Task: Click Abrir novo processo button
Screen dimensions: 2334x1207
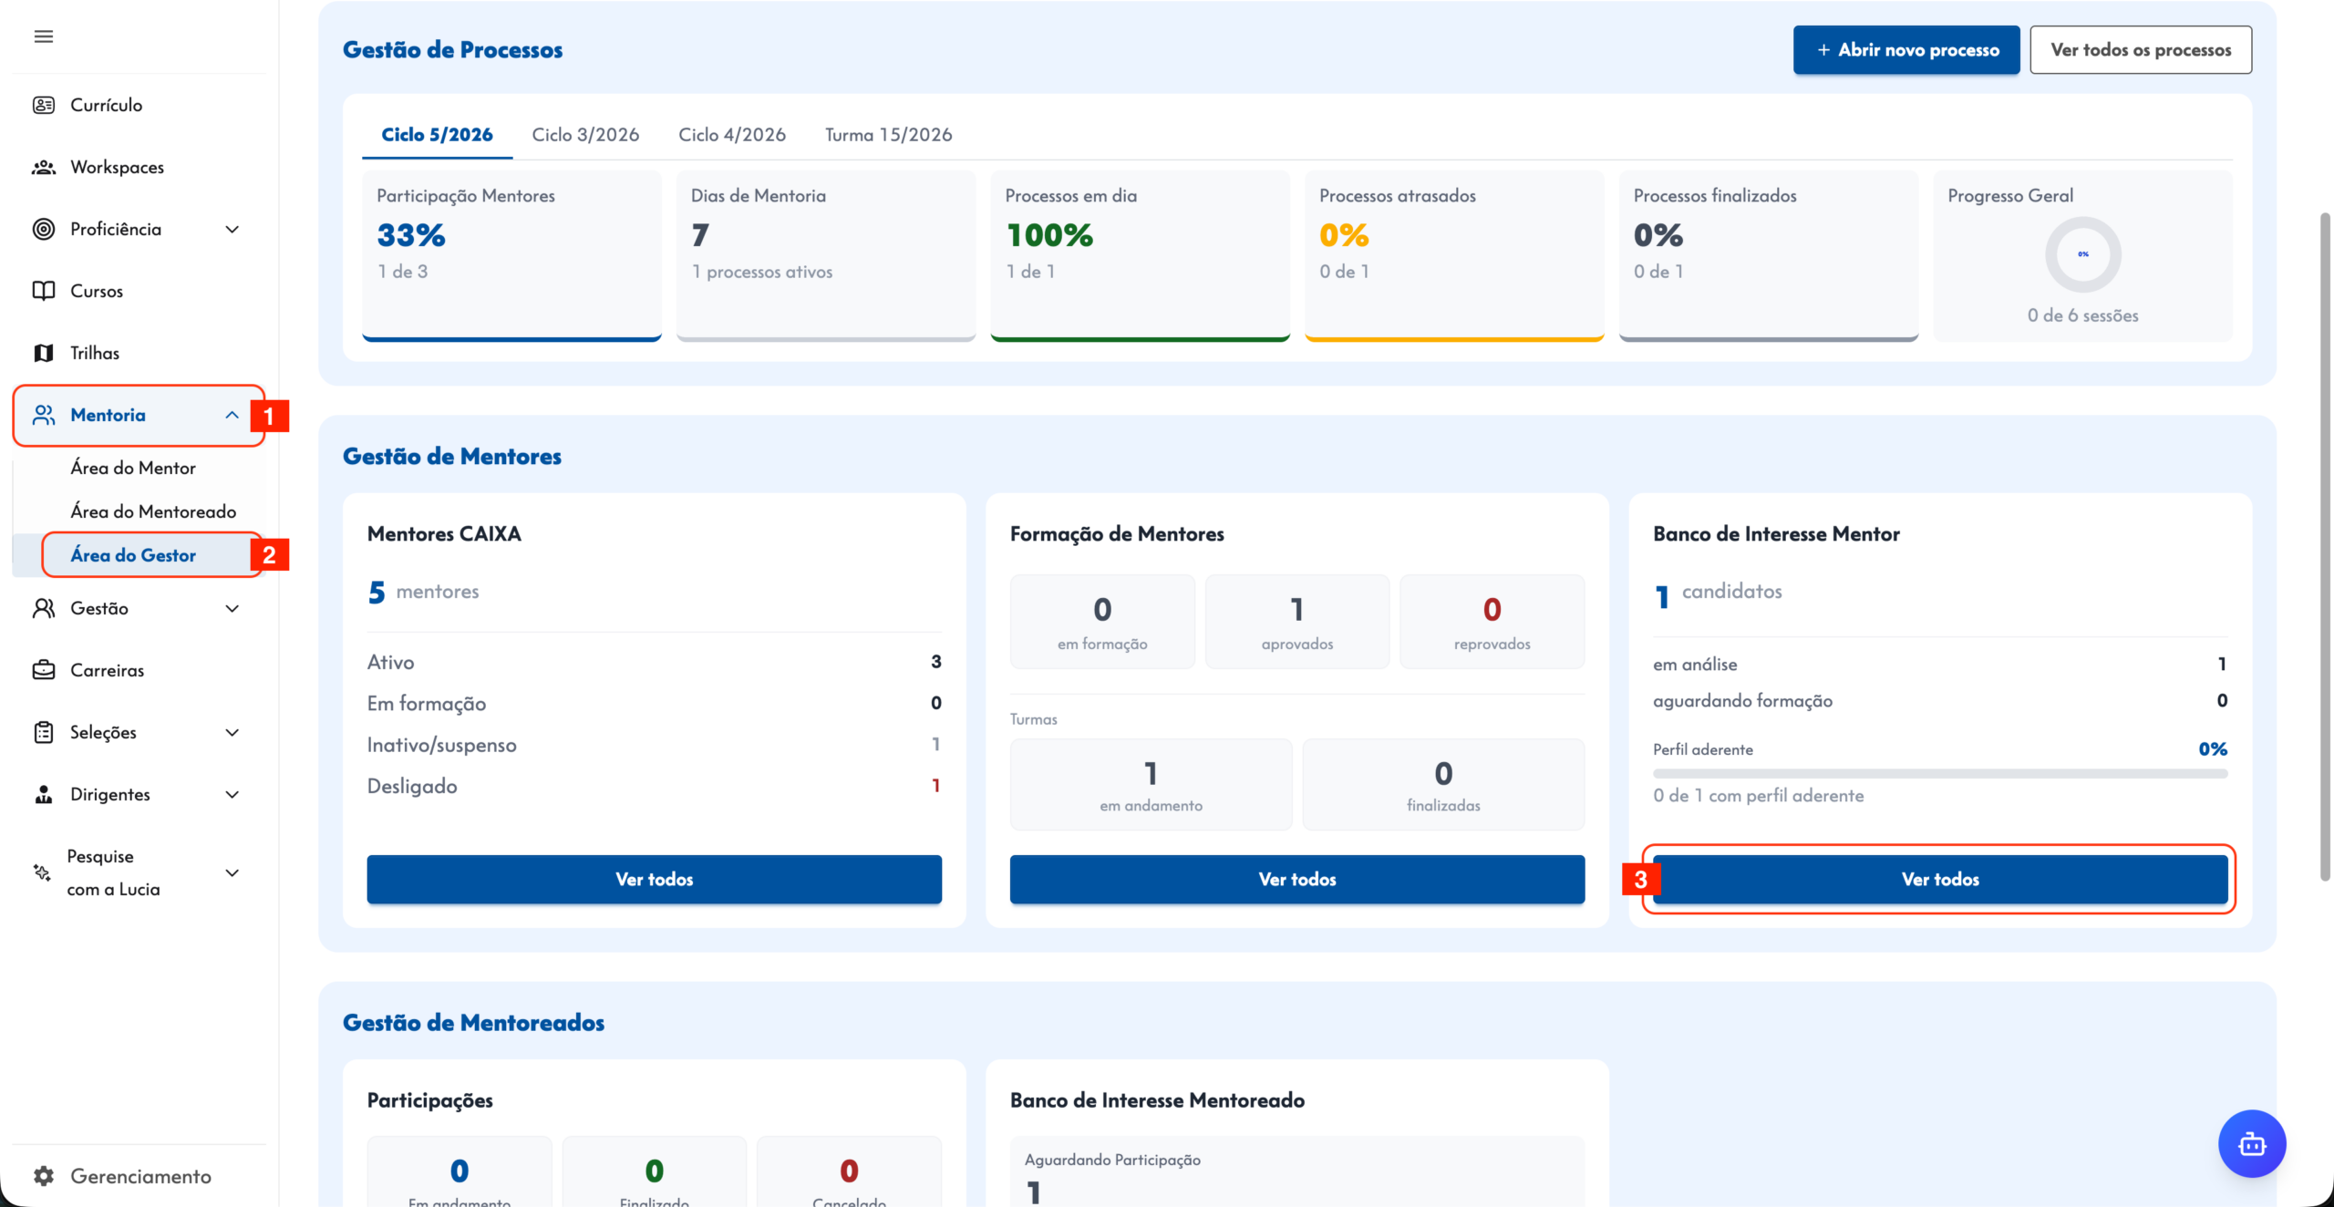Action: tap(1906, 50)
